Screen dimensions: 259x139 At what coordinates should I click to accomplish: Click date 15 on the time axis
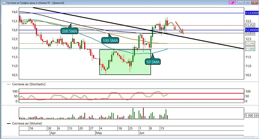[162, 128]
